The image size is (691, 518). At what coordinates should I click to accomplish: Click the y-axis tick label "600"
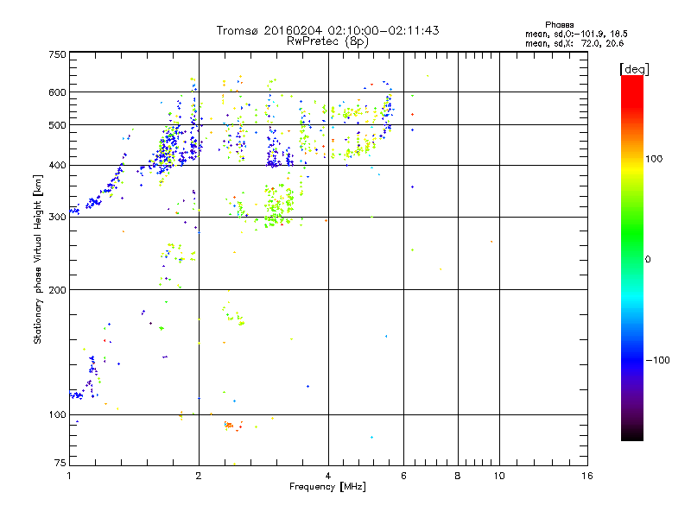click(57, 92)
